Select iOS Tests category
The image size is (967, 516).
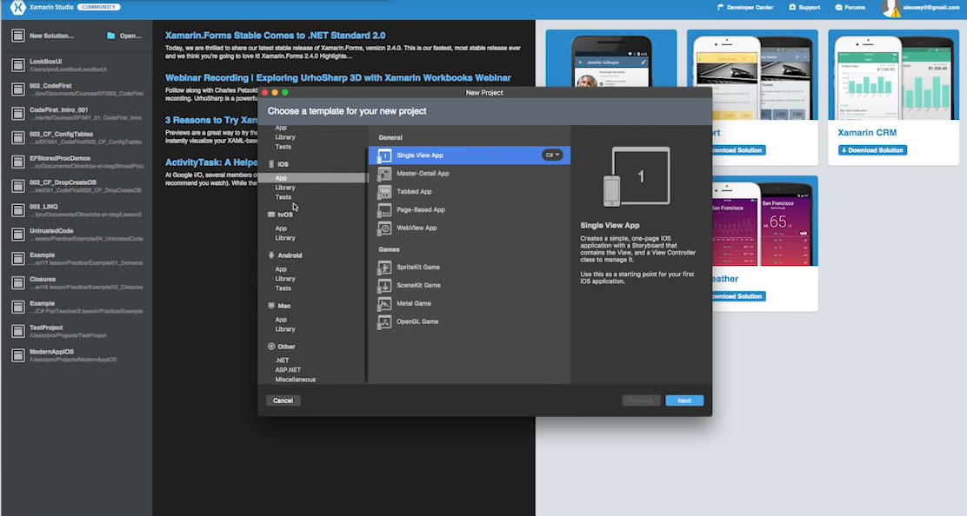click(x=283, y=198)
